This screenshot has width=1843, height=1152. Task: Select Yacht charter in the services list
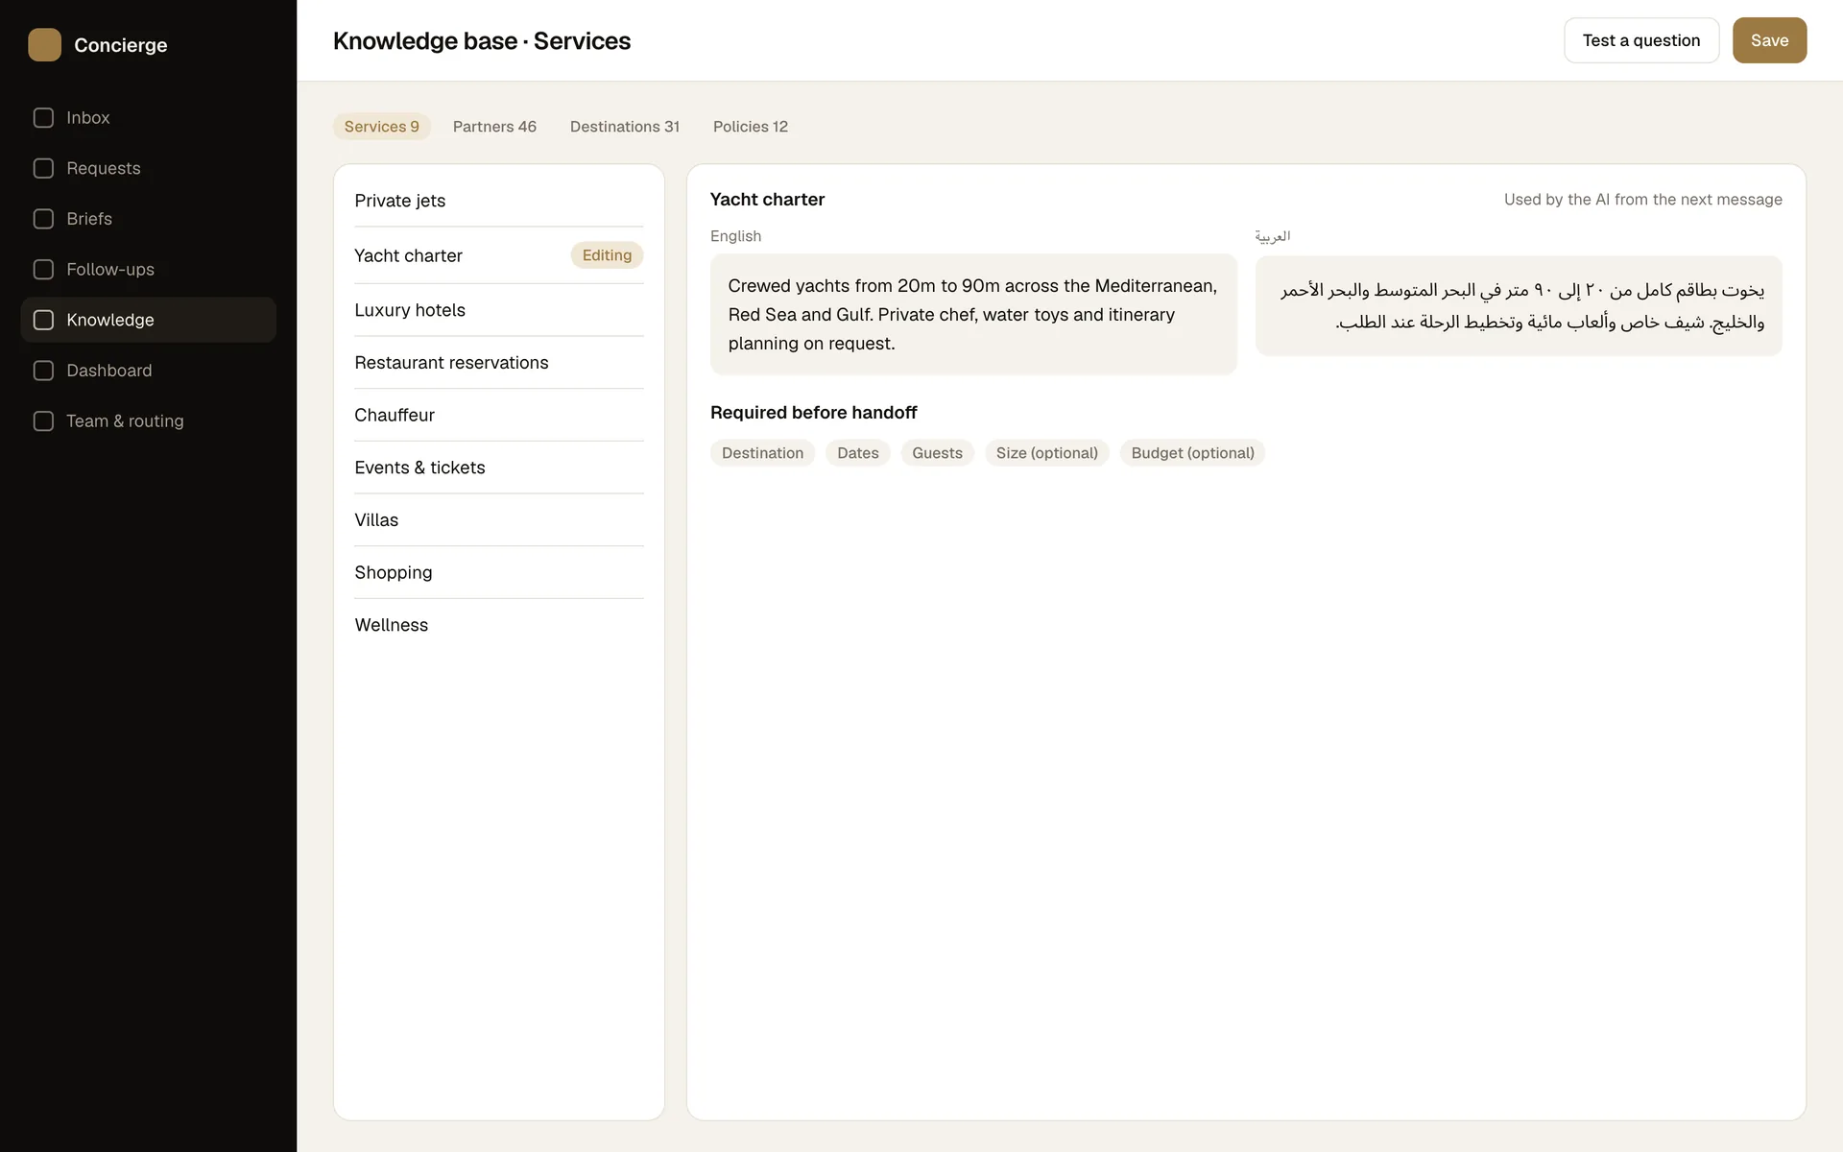tap(499, 255)
